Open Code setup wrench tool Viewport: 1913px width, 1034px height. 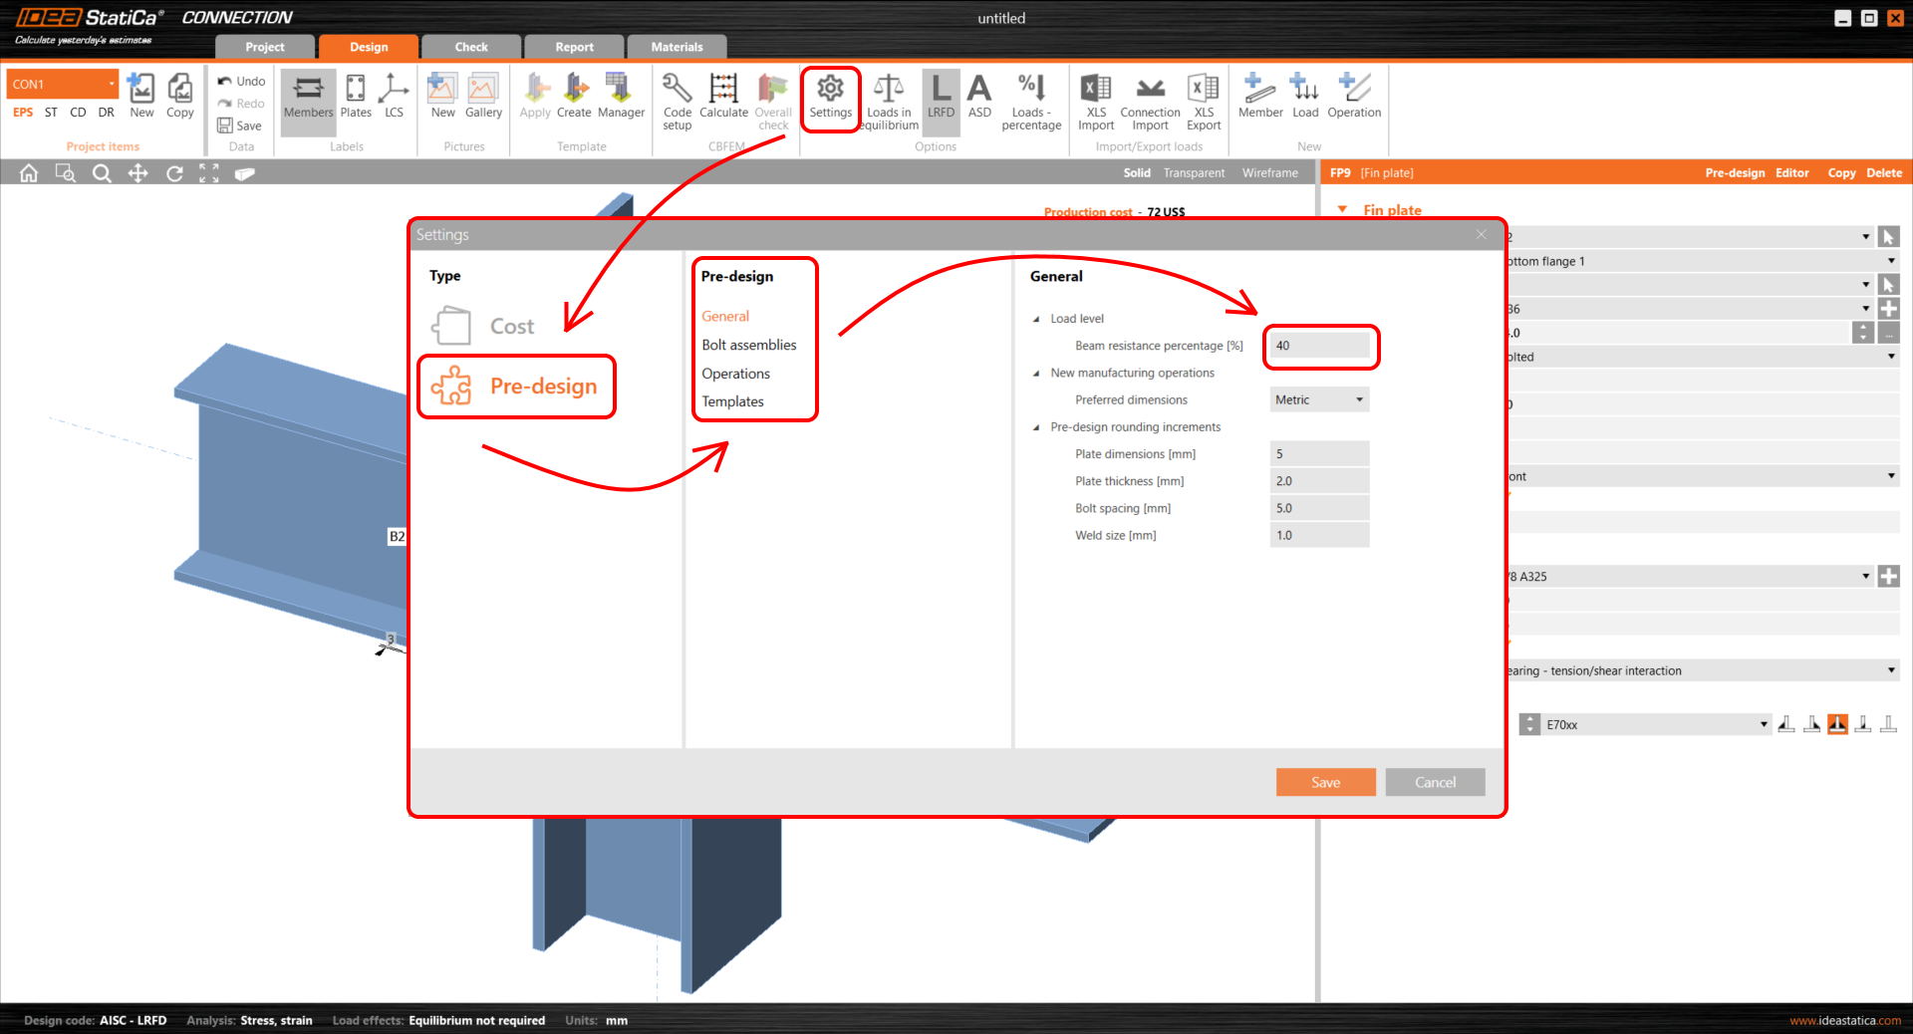coord(678,100)
